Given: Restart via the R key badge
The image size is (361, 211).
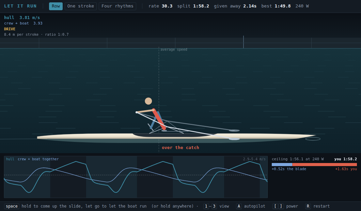Looking at the screenshot, I should pos(308,206).
